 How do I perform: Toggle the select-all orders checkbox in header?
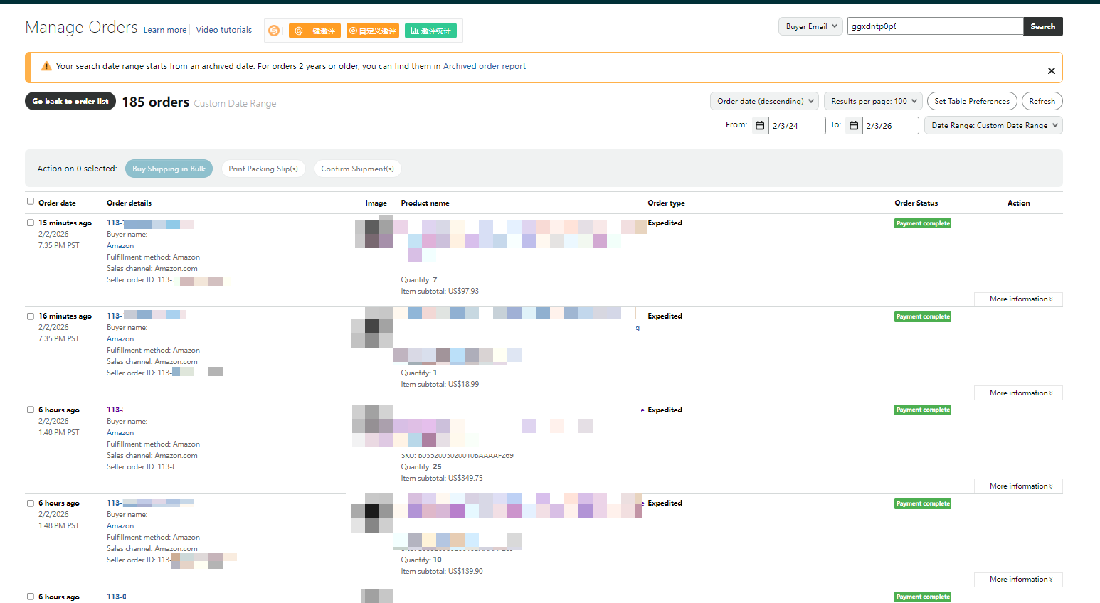click(x=31, y=202)
